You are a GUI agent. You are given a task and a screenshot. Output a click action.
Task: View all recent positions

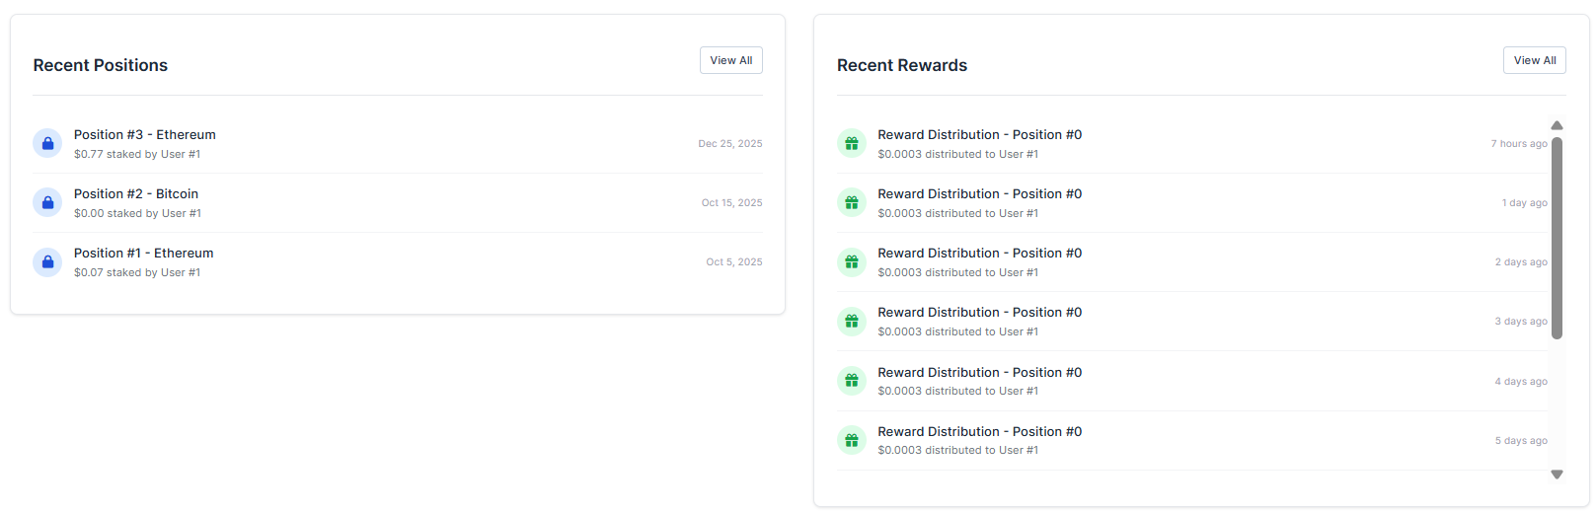tap(731, 60)
